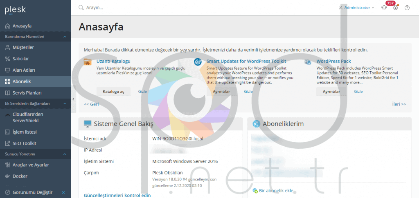Click the WordPress Pack icon
The image size is (419, 198).
[308, 62]
